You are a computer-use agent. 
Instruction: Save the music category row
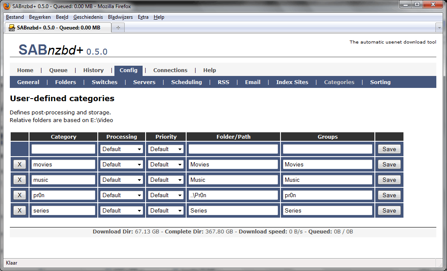389,180
